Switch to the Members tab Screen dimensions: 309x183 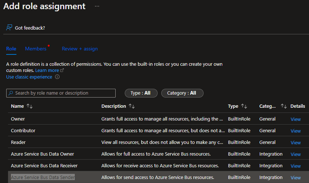[x=36, y=49]
